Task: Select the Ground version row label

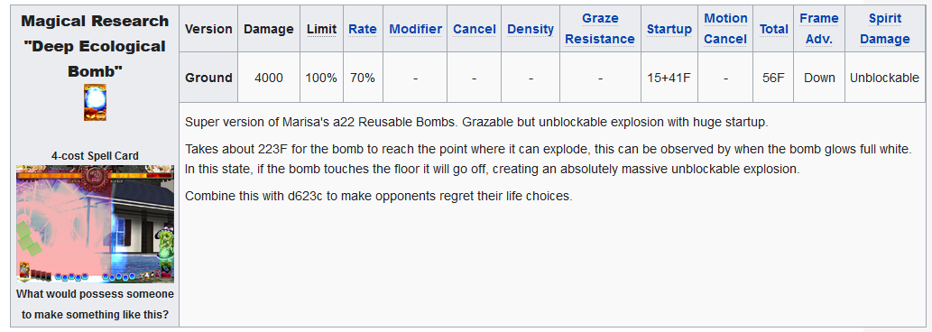Action: [x=208, y=78]
